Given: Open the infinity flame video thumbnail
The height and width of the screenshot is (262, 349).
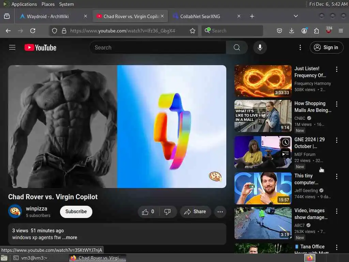Looking at the screenshot, I should coord(263,81).
